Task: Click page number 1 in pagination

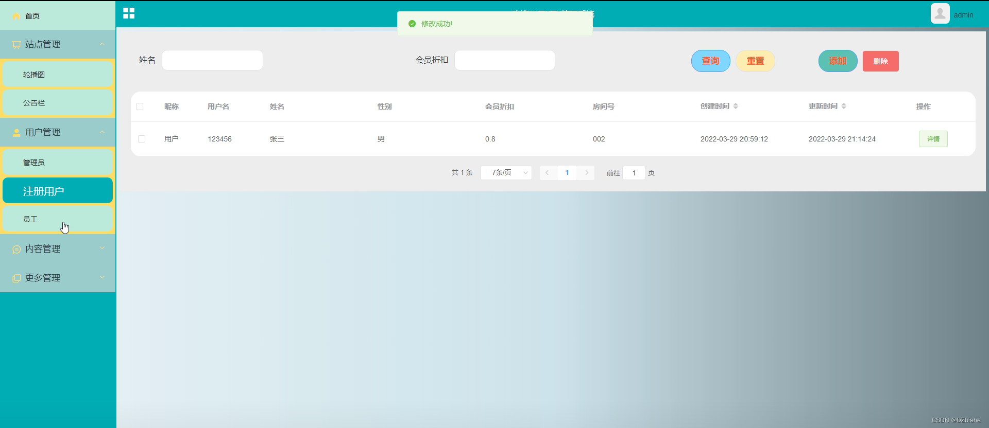Action: tap(567, 173)
